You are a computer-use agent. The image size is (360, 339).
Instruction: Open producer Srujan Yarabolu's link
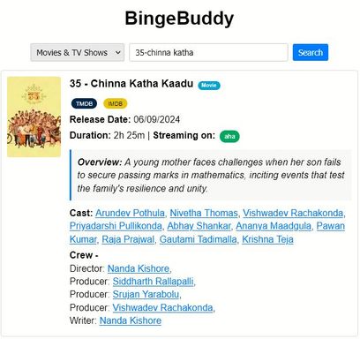(x=146, y=294)
